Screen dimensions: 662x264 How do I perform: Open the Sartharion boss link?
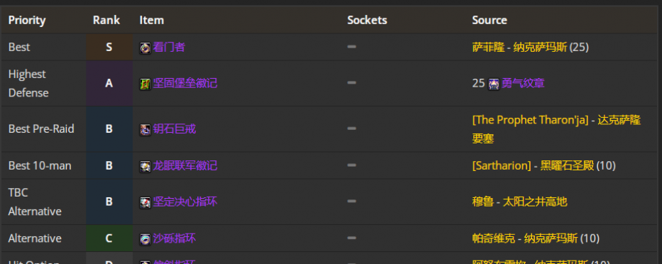pyautogui.click(x=502, y=165)
